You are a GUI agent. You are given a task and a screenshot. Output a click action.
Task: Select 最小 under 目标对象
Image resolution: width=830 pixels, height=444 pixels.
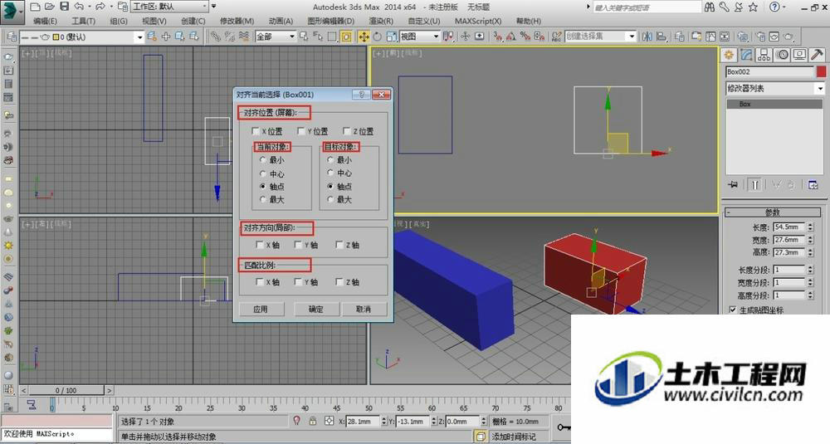pos(331,159)
